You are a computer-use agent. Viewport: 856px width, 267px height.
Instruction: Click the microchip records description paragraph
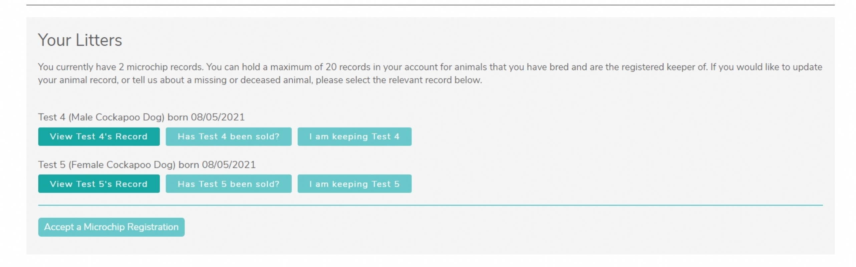[430, 73]
